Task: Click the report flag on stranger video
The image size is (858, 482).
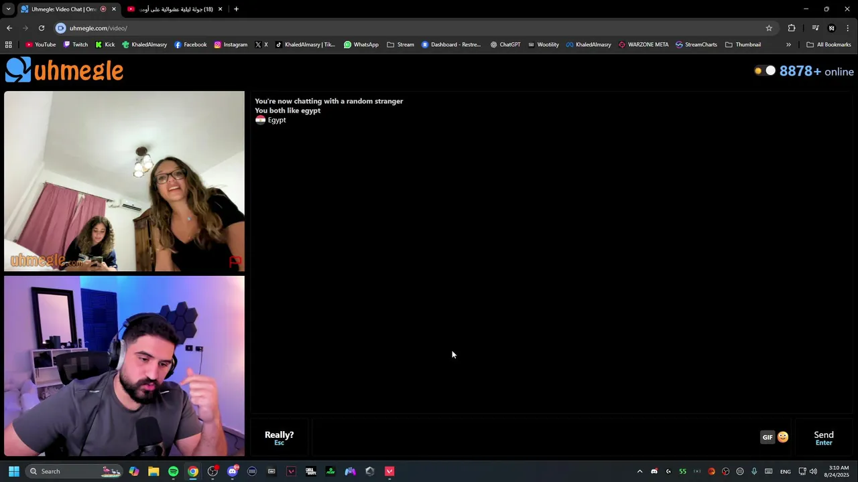Action: [235, 262]
